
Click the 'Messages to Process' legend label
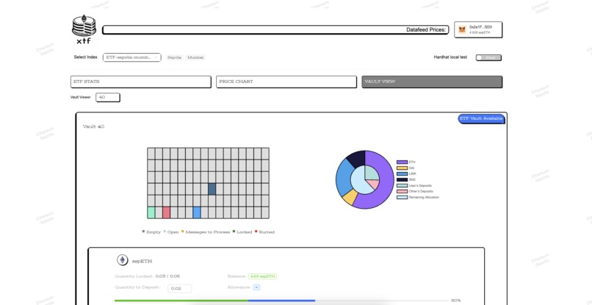pos(208,232)
